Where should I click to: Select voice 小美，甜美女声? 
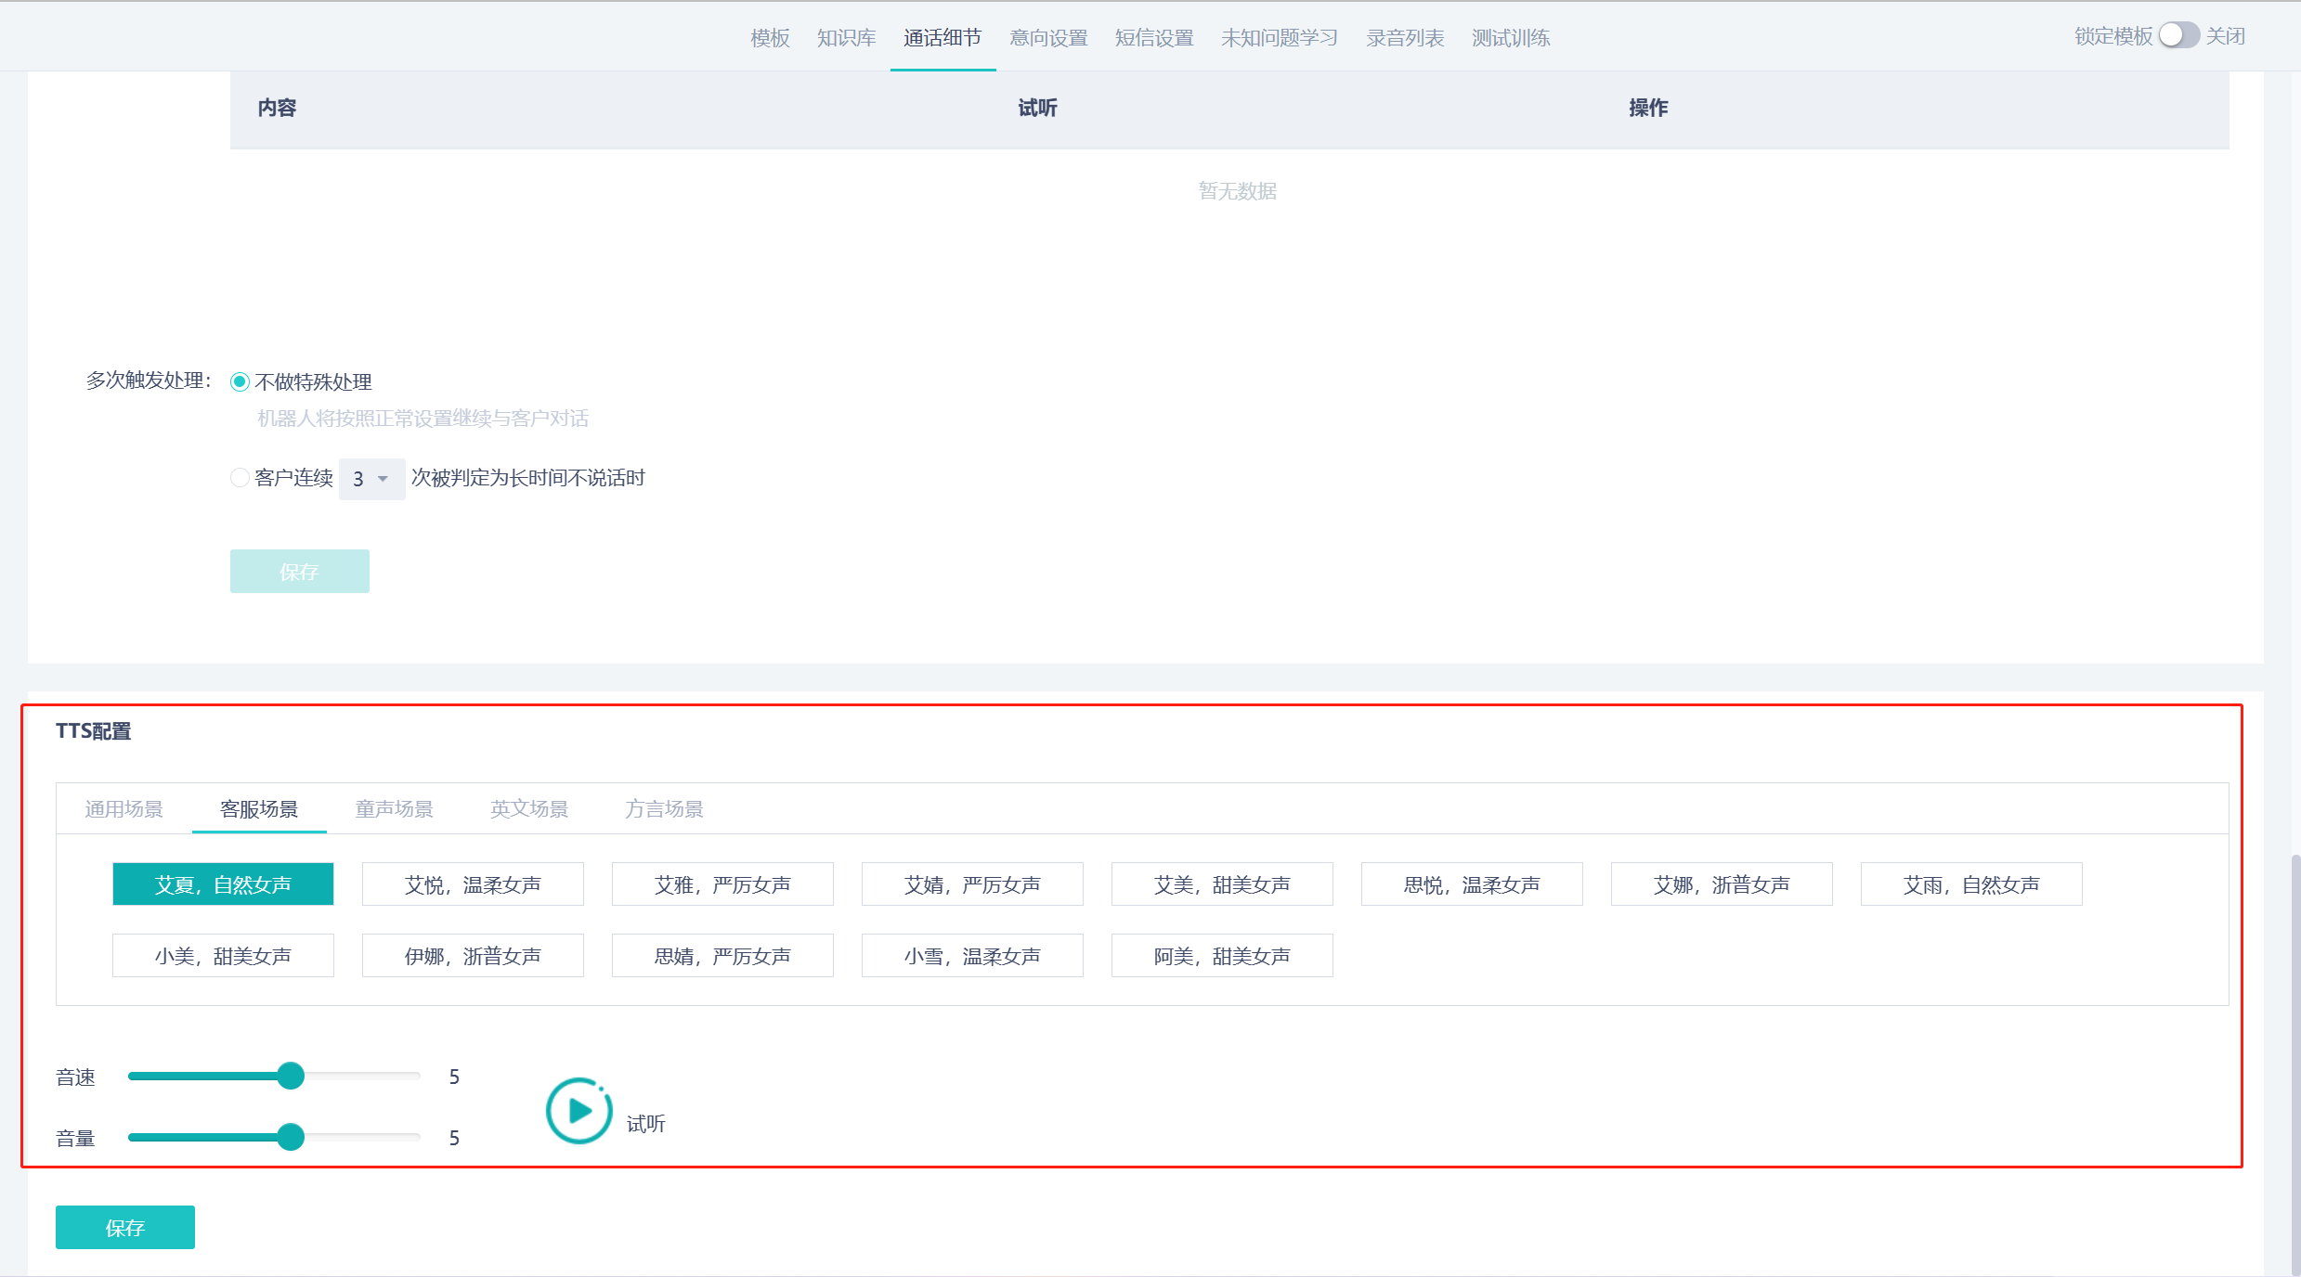(223, 955)
